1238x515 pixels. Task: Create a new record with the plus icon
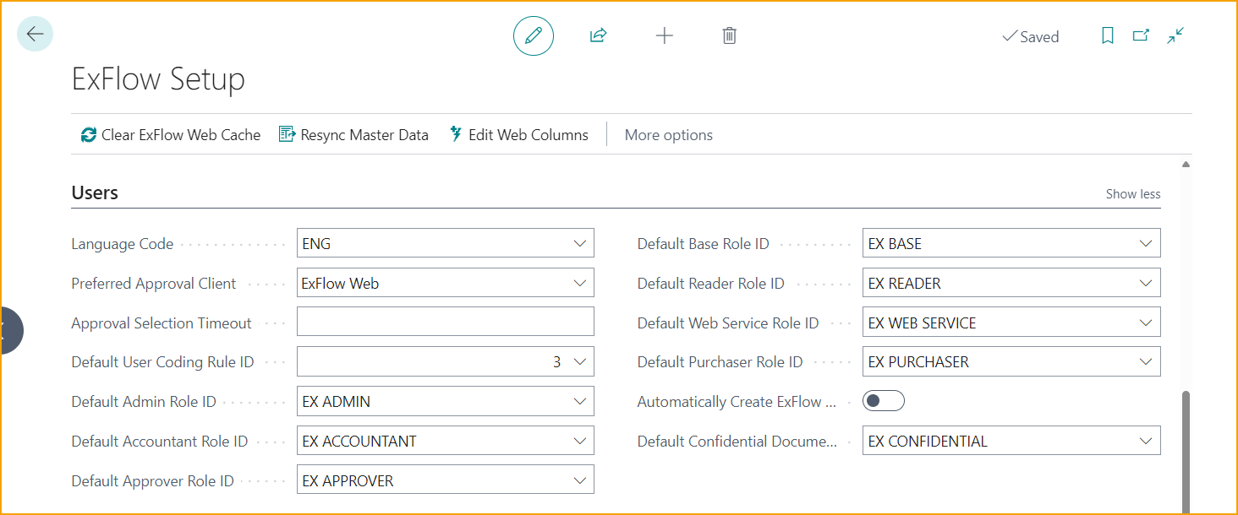point(664,35)
